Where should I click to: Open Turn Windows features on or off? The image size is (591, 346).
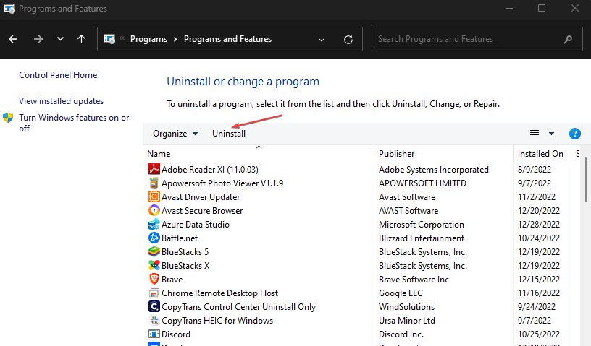[74, 123]
